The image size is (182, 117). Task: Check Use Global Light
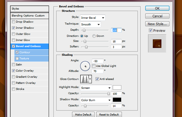[93, 66]
